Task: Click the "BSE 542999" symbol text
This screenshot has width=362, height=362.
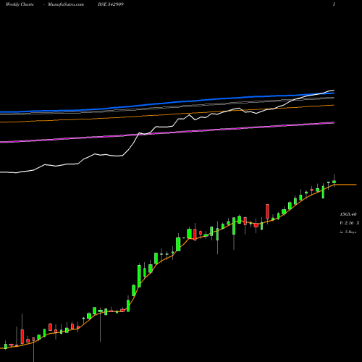Action: 111,4
